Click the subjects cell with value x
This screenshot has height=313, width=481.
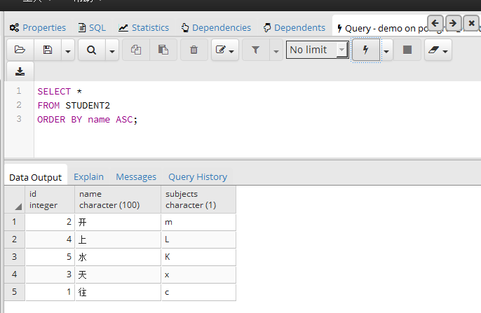click(199, 274)
